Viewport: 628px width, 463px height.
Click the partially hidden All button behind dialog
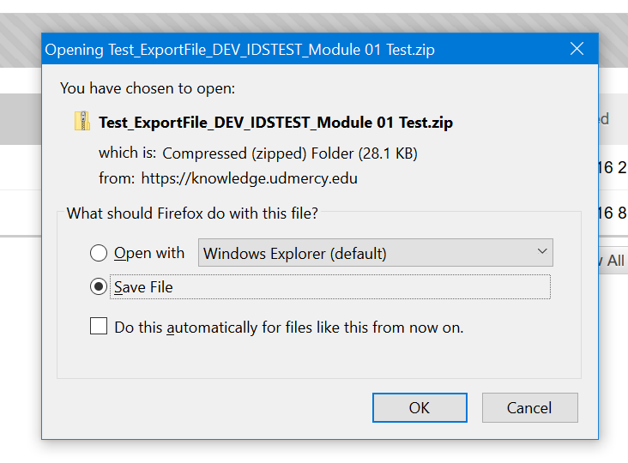click(x=613, y=260)
